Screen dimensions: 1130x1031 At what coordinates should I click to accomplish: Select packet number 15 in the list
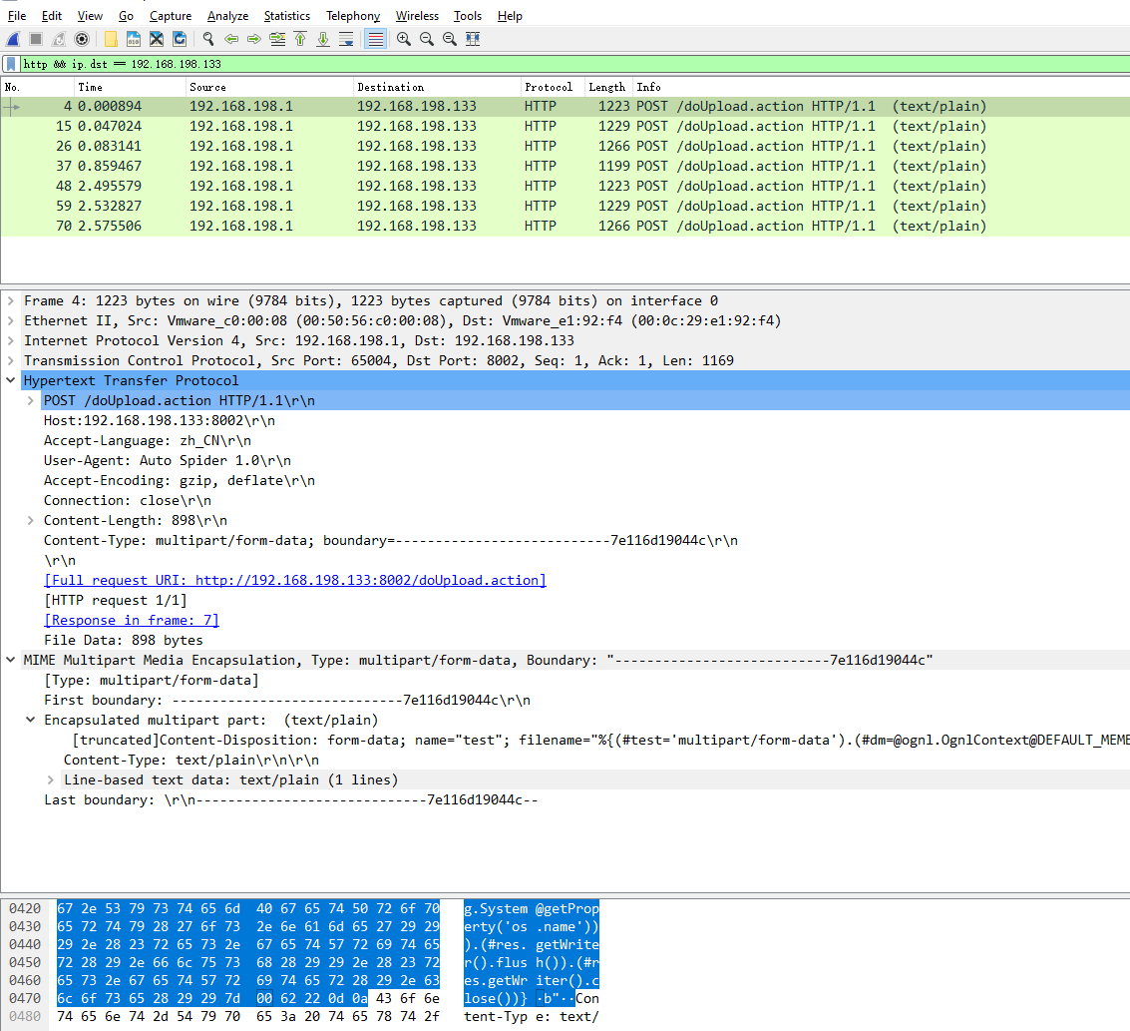click(x=565, y=126)
